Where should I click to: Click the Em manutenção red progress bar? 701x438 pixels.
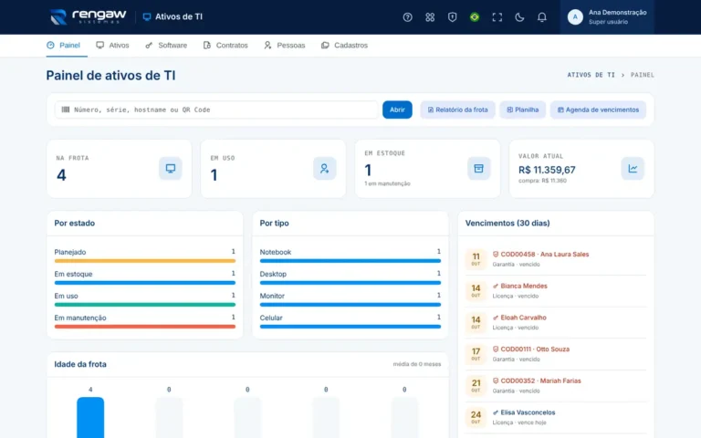click(x=145, y=327)
